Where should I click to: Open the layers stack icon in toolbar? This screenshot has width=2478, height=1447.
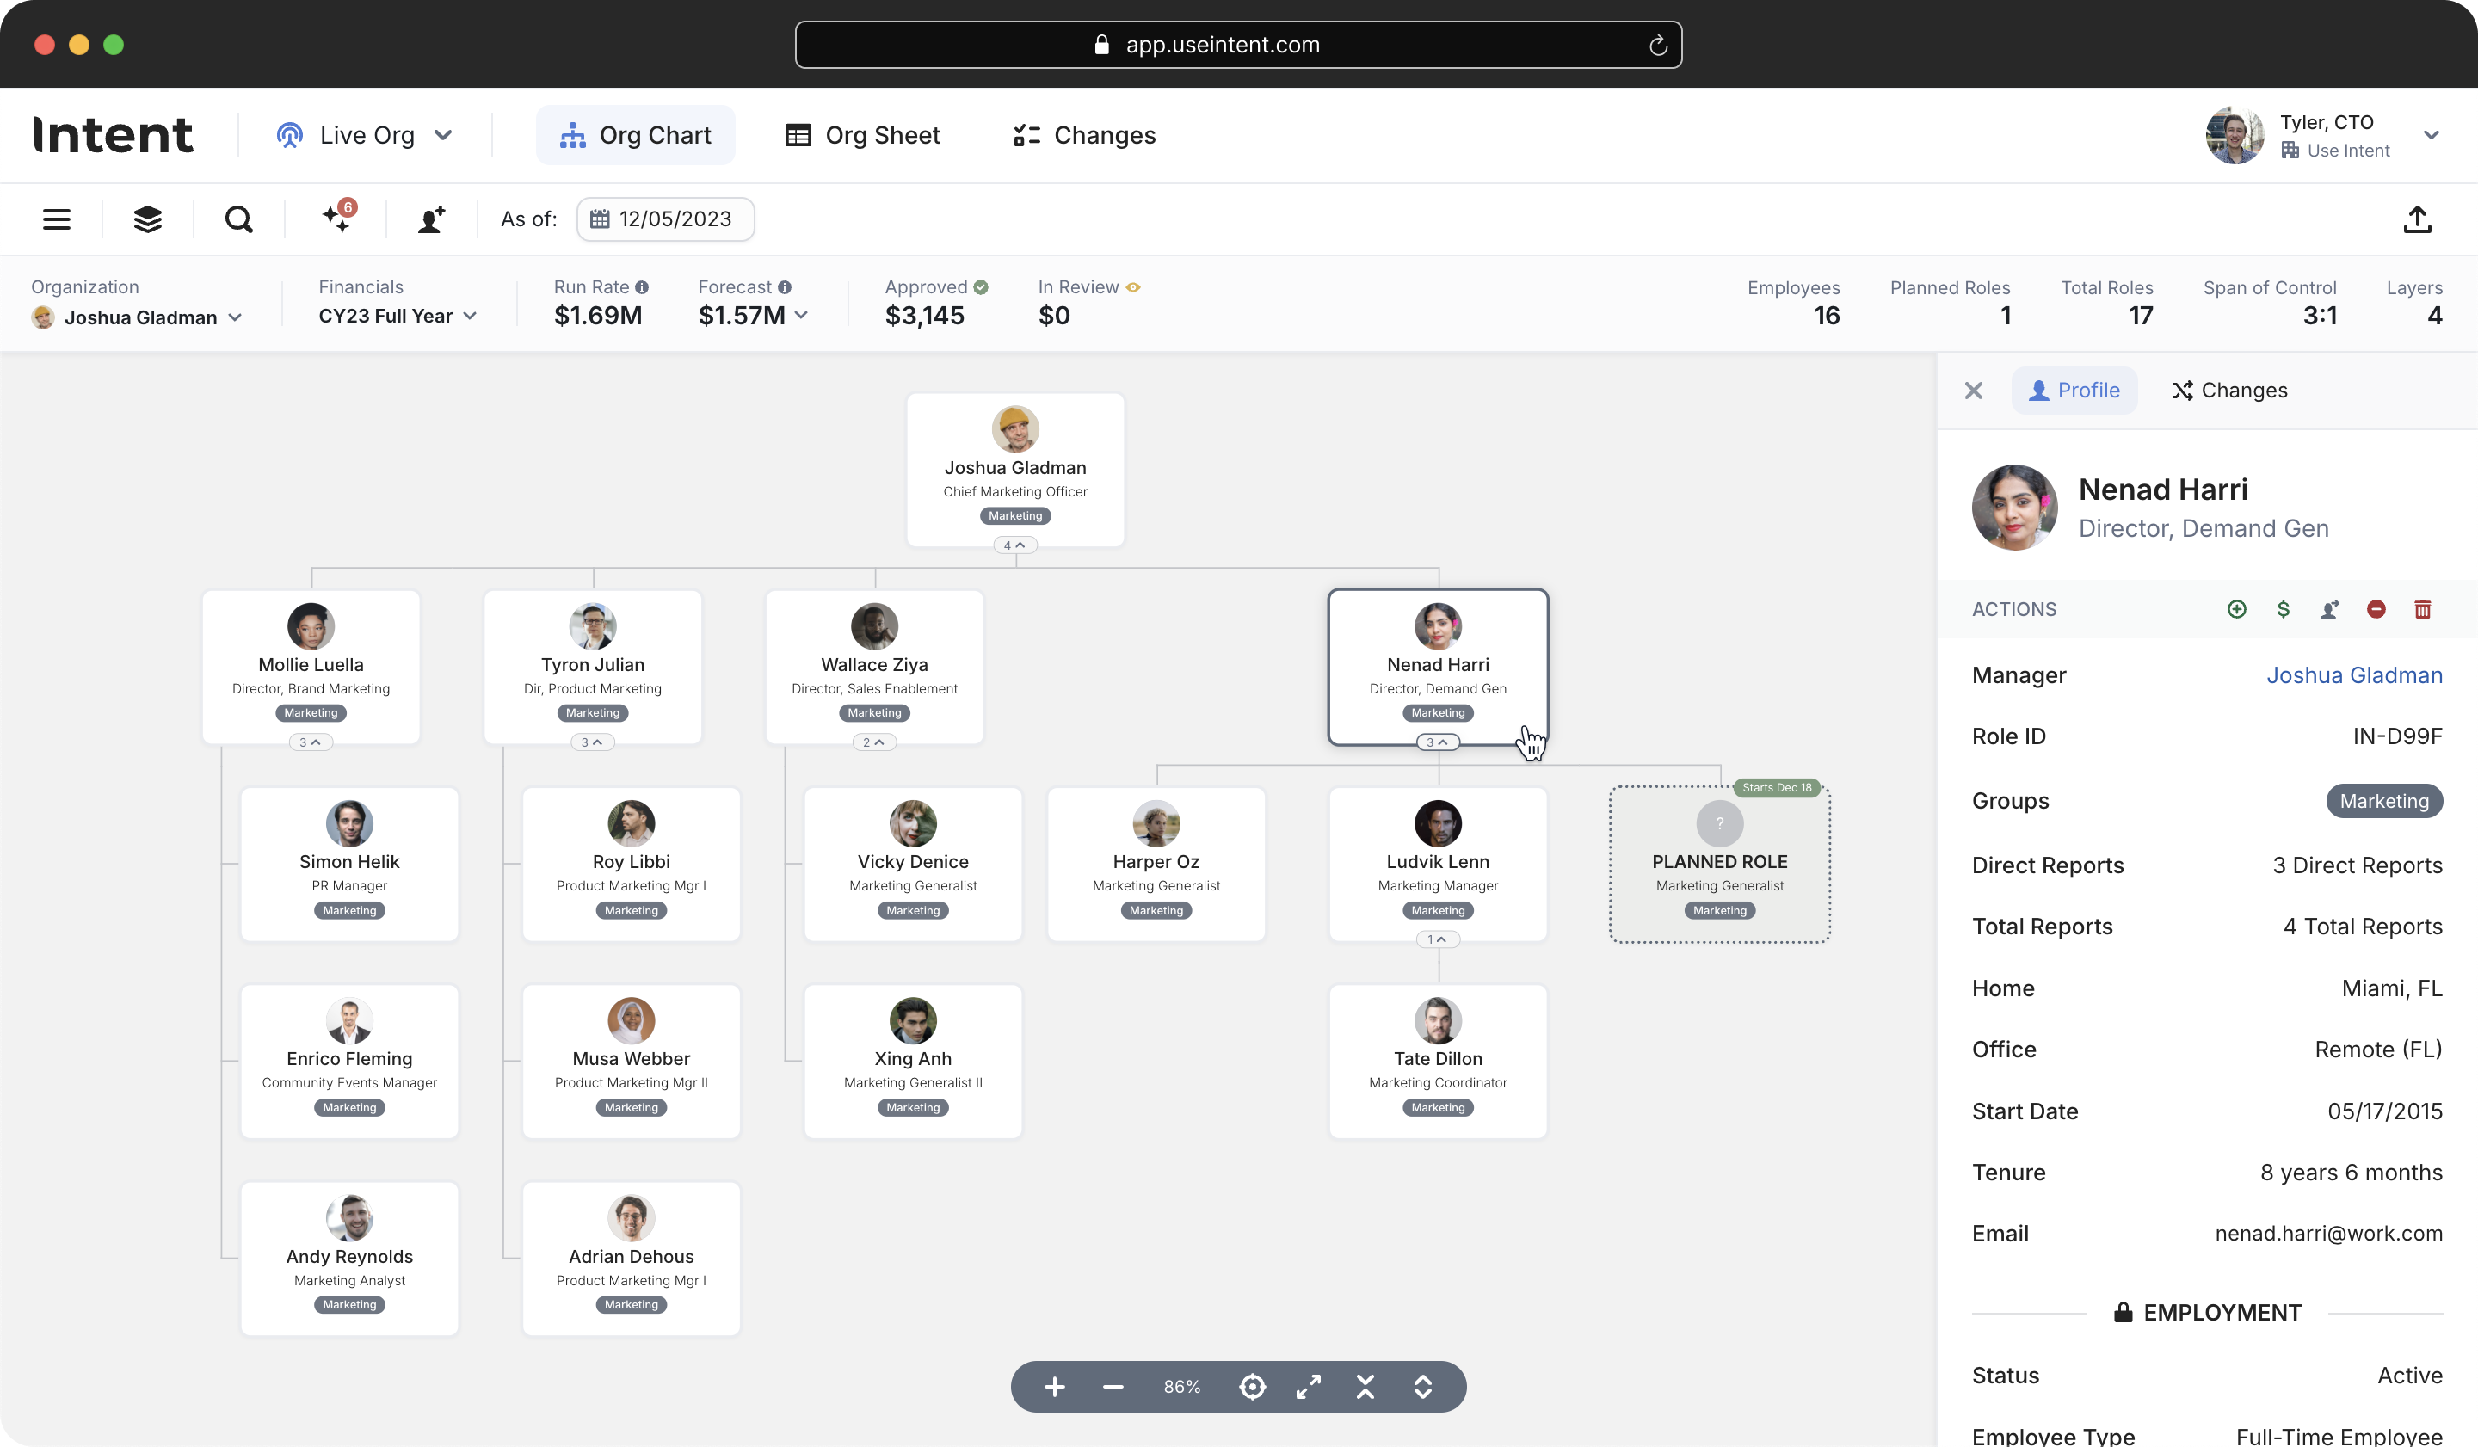pos(147,219)
